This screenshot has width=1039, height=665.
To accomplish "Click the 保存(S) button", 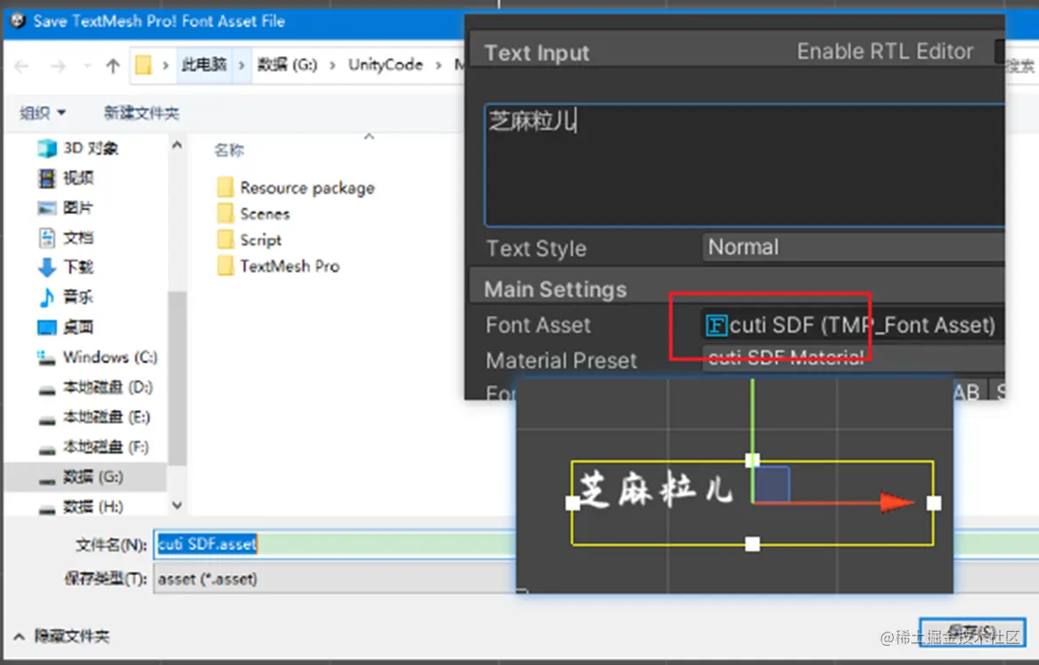I will [x=972, y=631].
